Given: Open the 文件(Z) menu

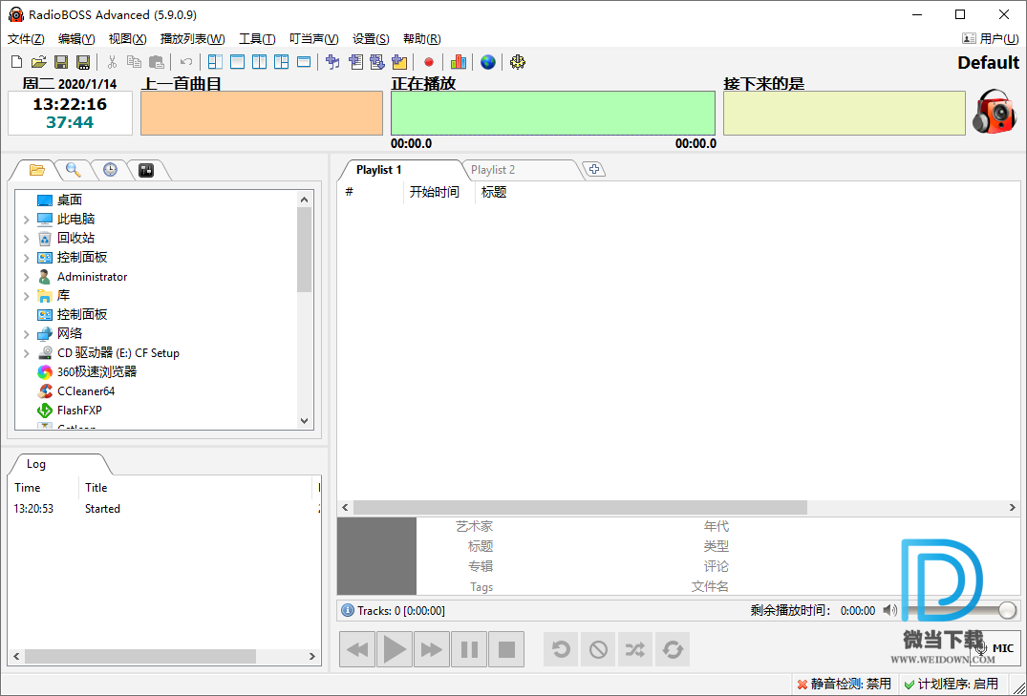Looking at the screenshot, I should (26, 39).
